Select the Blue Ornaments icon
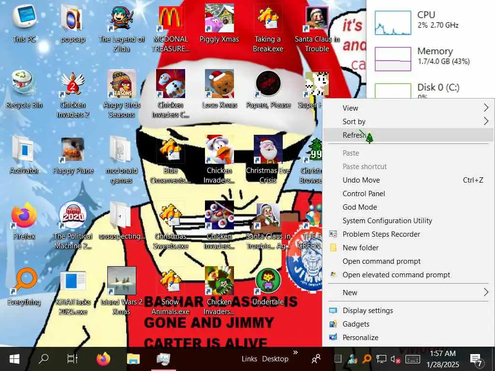Image resolution: width=495 pixels, height=371 pixels. (171, 160)
